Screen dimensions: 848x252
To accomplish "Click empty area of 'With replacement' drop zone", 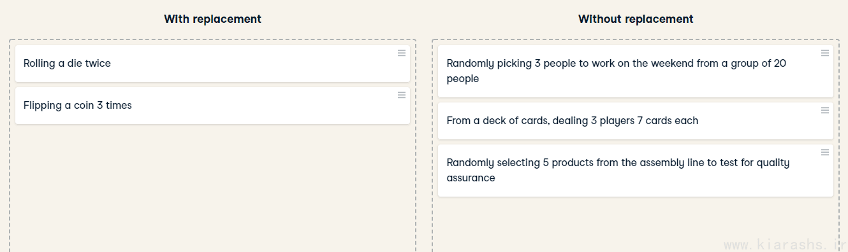I will 212,191.
